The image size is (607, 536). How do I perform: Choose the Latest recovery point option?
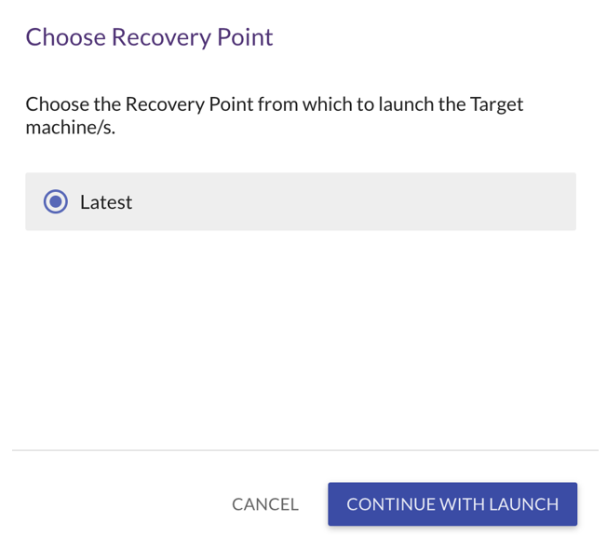coord(55,201)
